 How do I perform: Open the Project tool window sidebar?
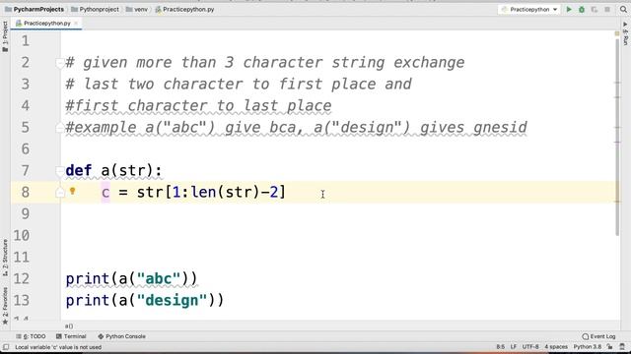5,36
